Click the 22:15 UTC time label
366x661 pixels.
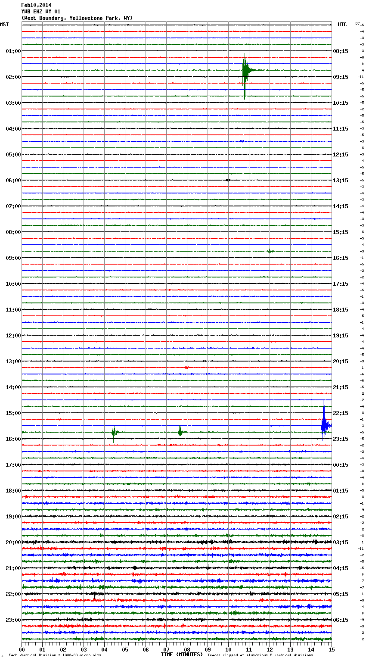click(x=341, y=413)
